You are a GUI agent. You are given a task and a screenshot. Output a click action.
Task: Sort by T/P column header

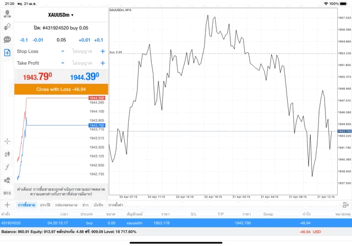pyautogui.click(x=221, y=214)
